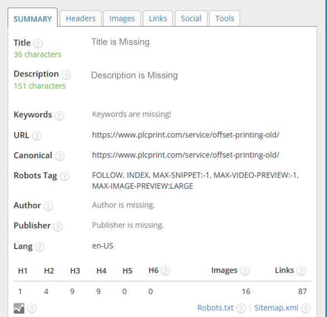
Task: Click the help icon beside Title
Action: point(38,43)
